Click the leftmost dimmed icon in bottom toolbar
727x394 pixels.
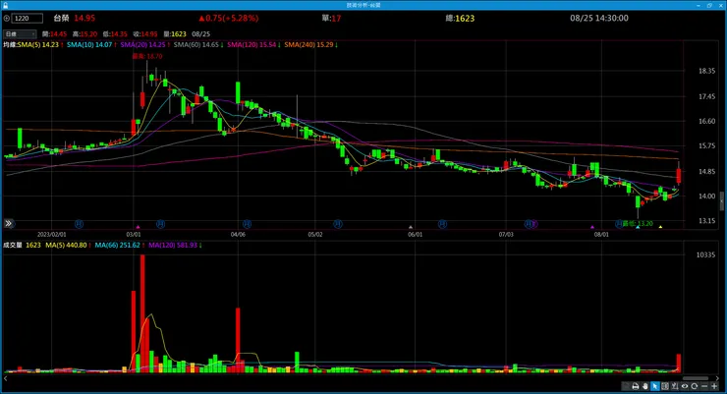click(626, 386)
